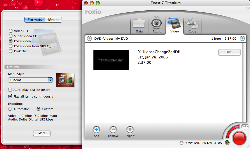Switch to the Audio tab

coord(157,25)
